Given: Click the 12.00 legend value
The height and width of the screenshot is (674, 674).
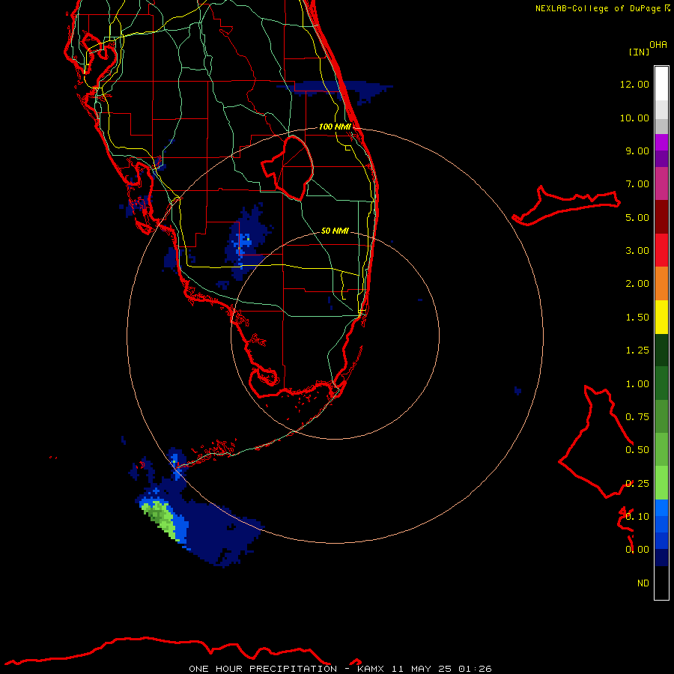Looking at the screenshot, I should (x=634, y=84).
